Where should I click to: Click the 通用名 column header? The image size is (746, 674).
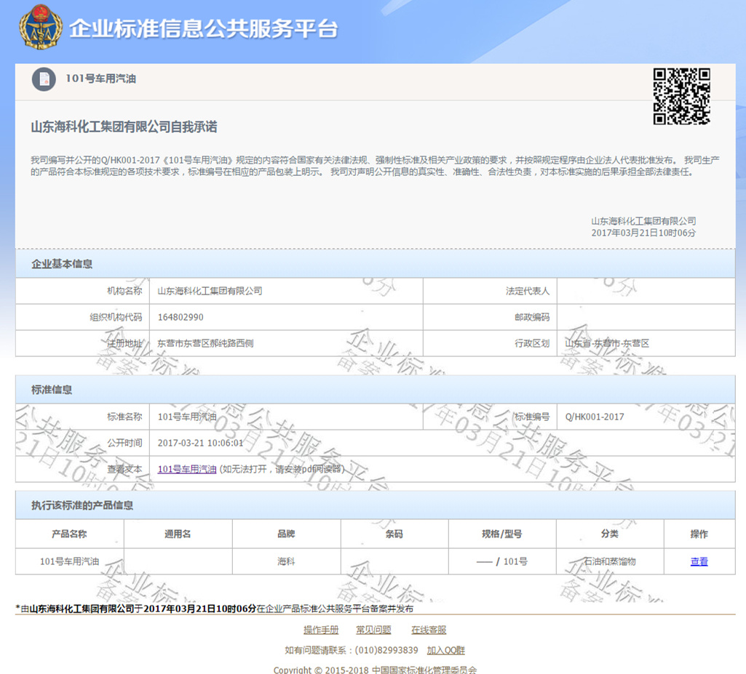(x=178, y=534)
